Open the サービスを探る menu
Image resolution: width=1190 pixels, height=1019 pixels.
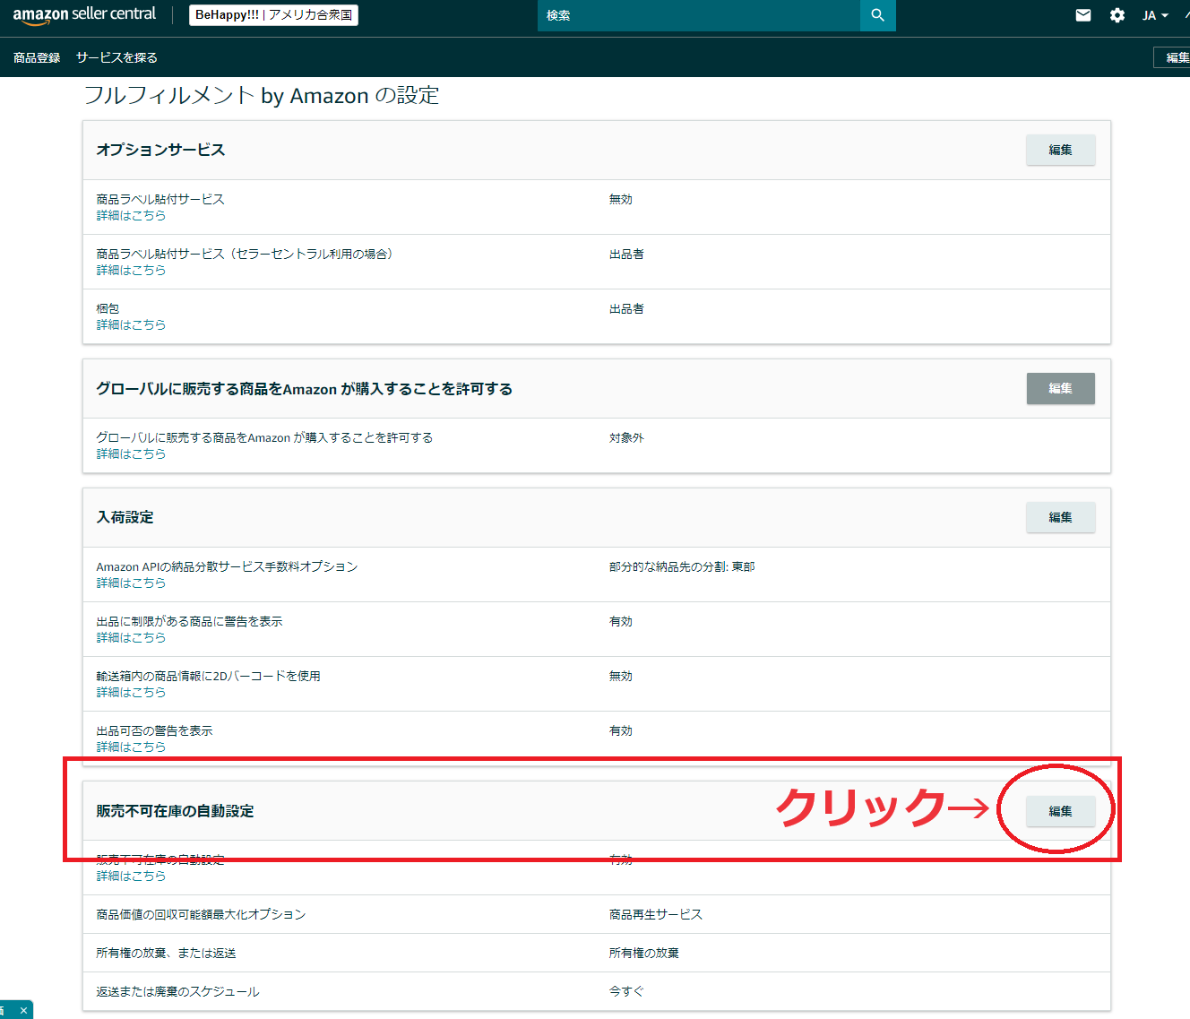[x=116, y=57]
